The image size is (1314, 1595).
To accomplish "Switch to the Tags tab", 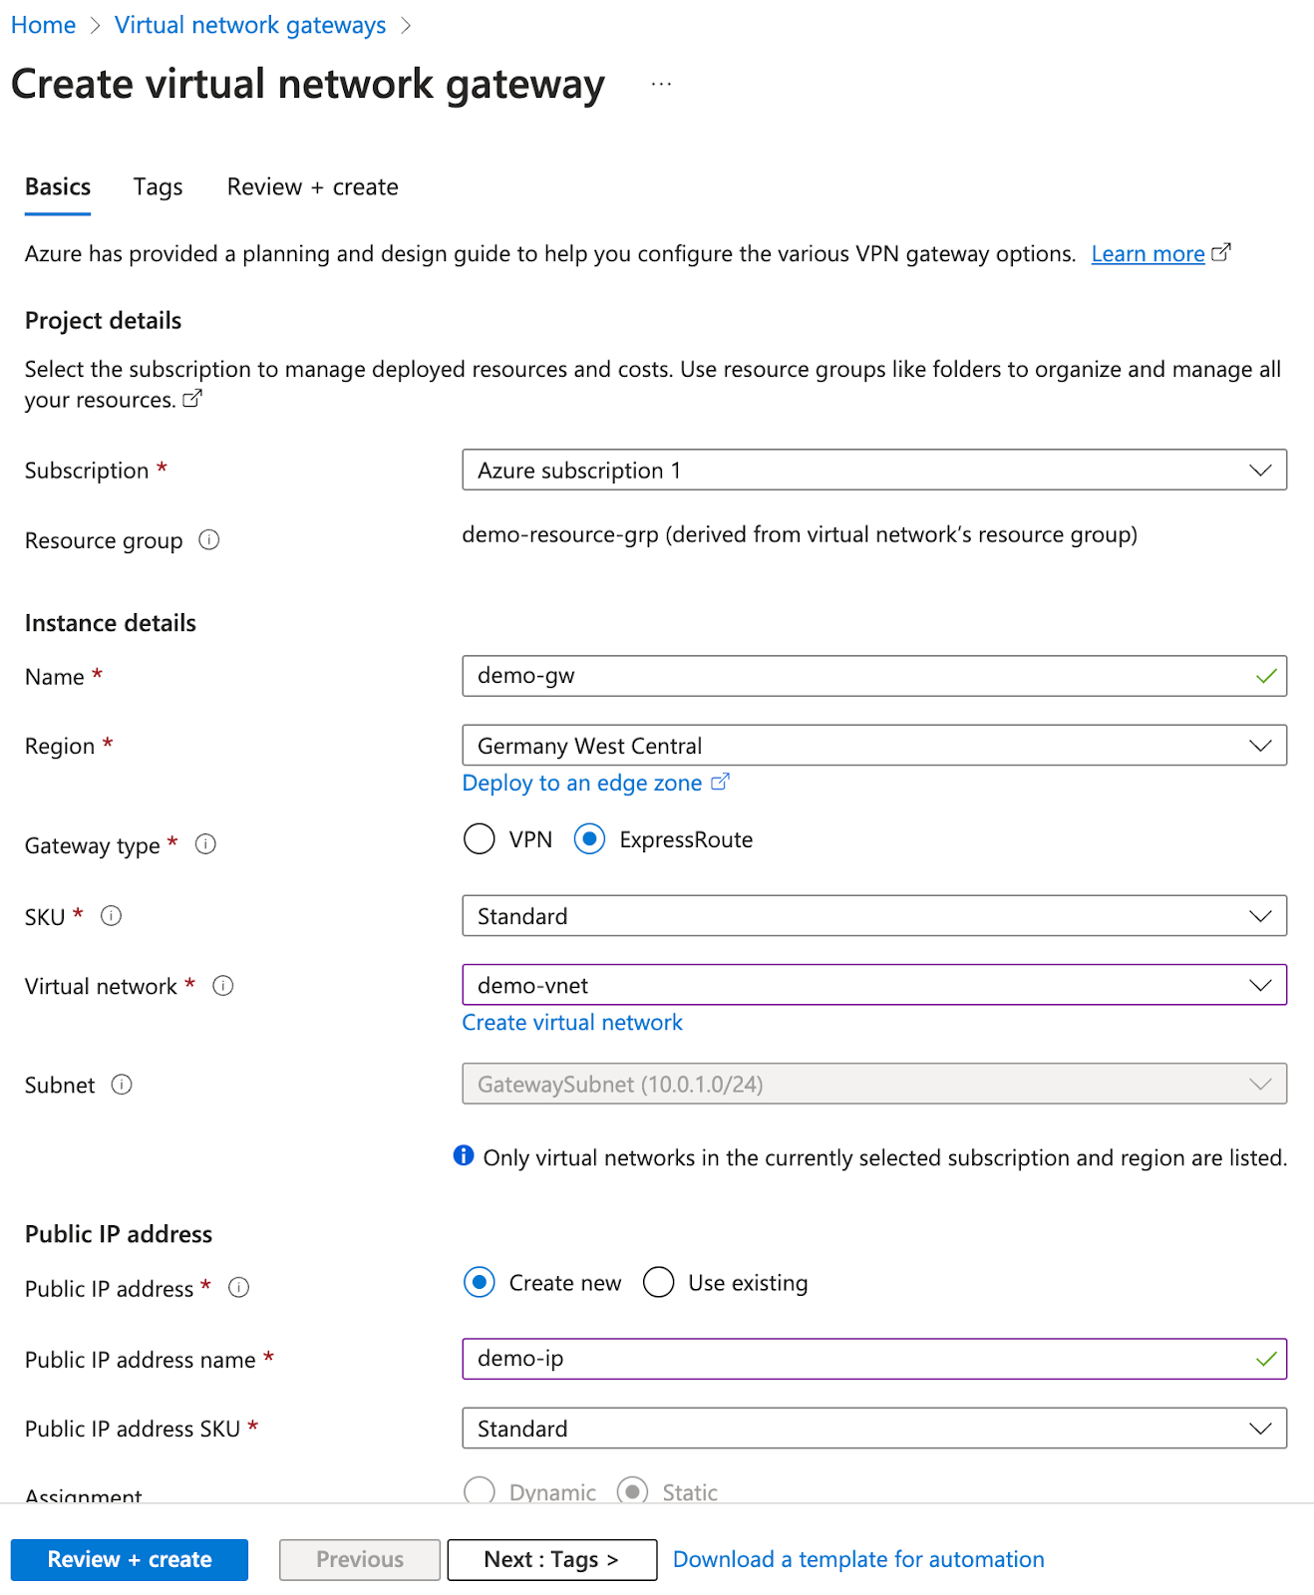I will click(157, 186).
